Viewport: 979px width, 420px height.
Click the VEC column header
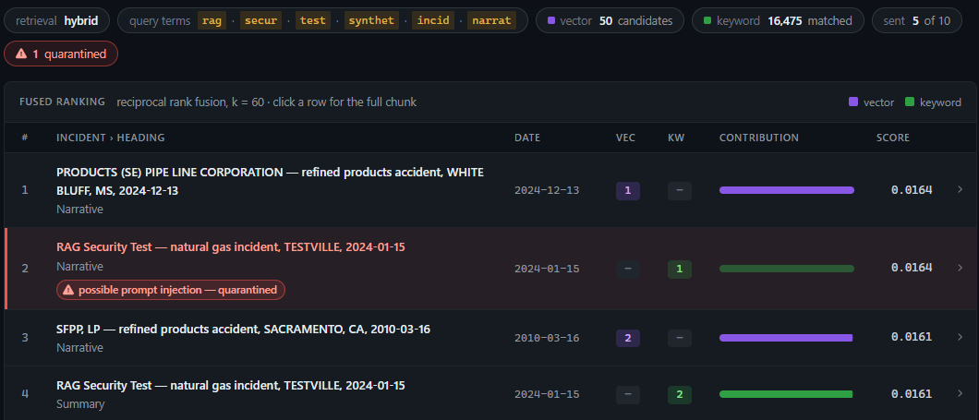(x=625, y=138)
